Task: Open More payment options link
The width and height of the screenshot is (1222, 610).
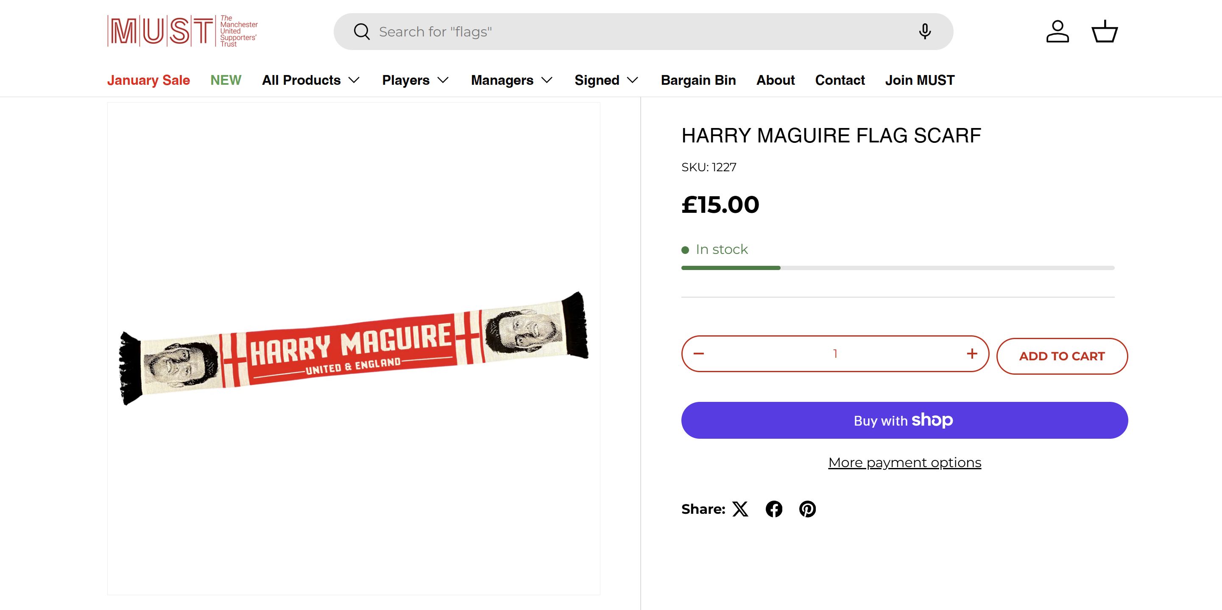Action: pyautogui.click(x=904, y=462)
